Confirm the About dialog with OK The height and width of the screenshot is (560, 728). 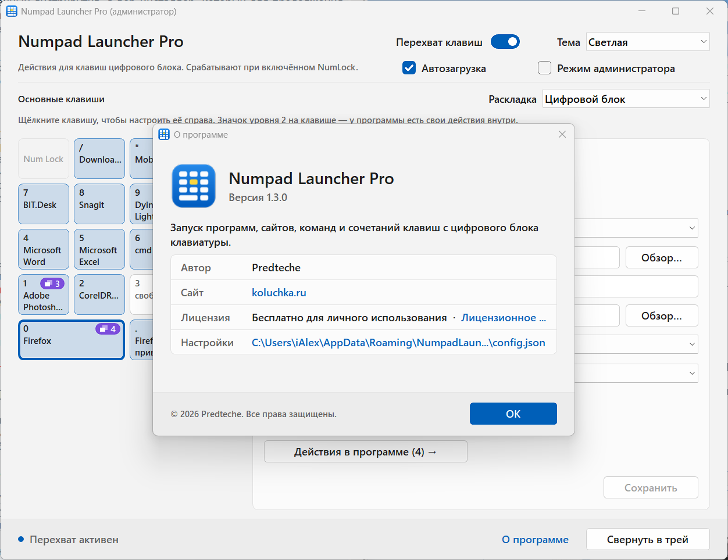click(513, 414)
